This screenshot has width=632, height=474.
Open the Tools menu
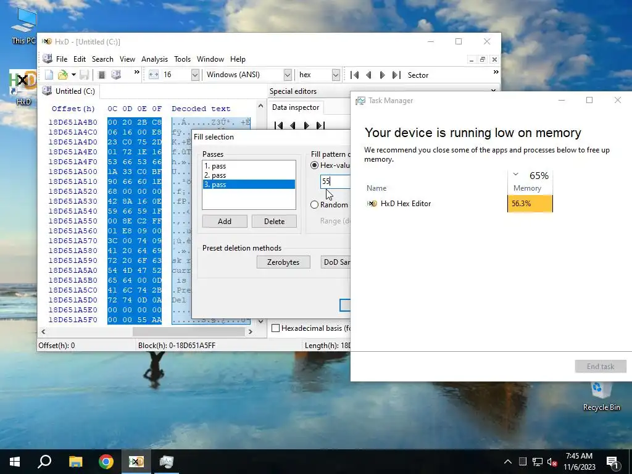(182, 59)
